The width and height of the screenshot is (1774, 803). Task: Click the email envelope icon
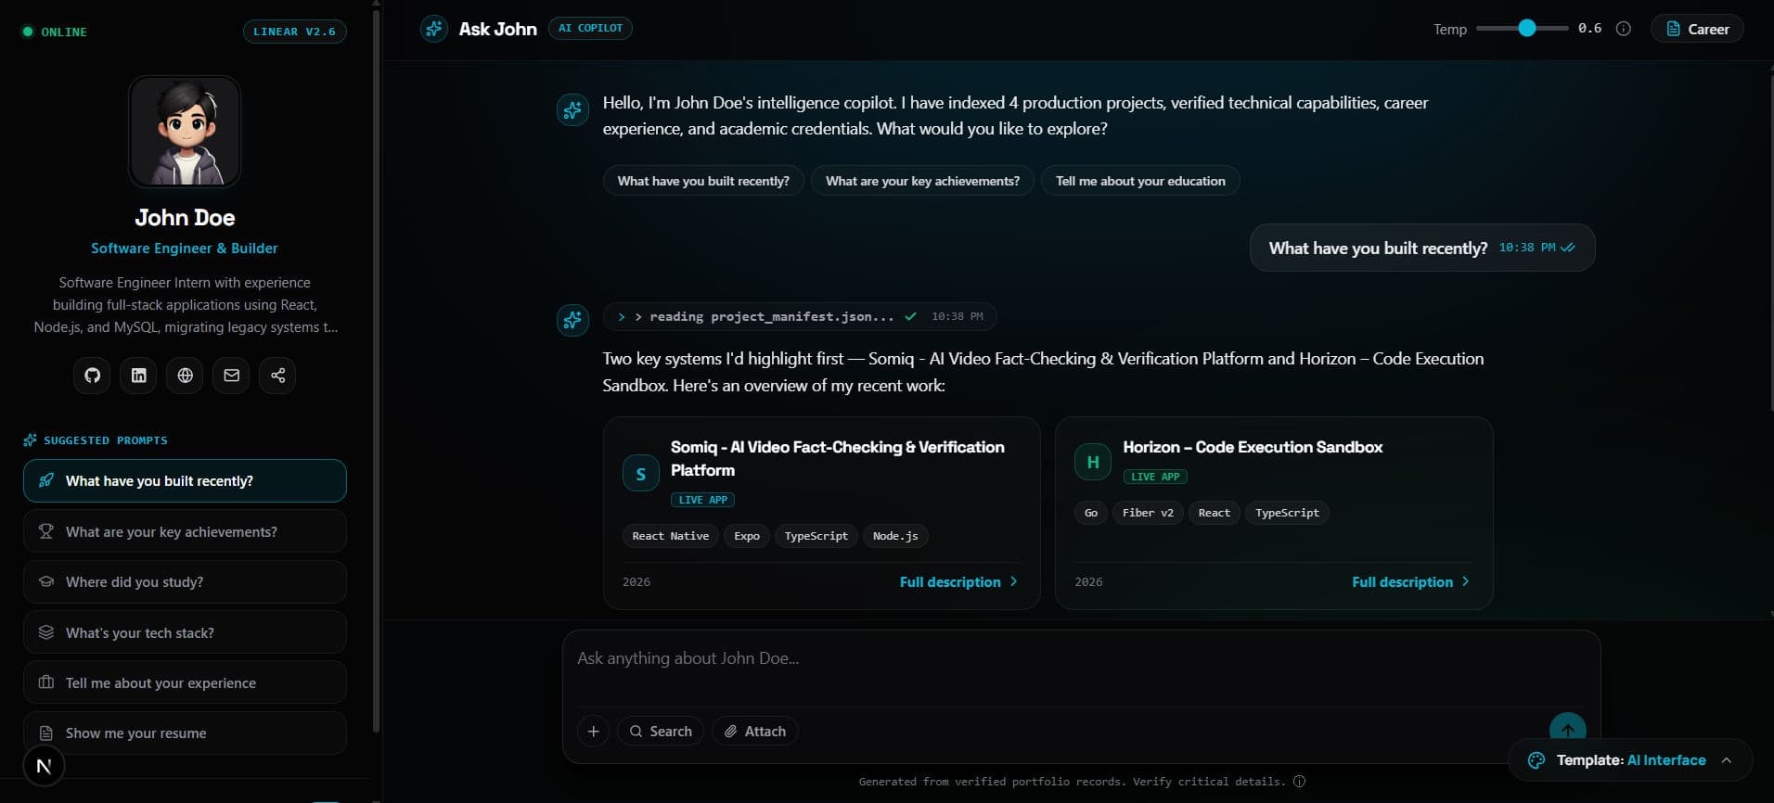(231, 376)
